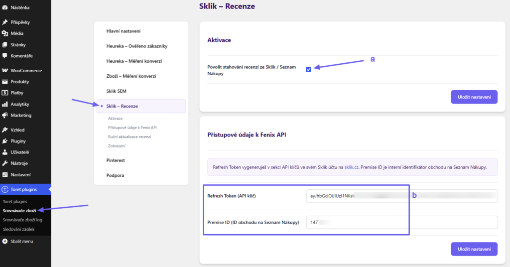The image size is (510, 267).
Task: Click the Nástěnka dashboard icon
Action: pos(5,7)
